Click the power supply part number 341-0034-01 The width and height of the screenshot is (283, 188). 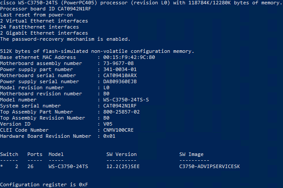120,69
